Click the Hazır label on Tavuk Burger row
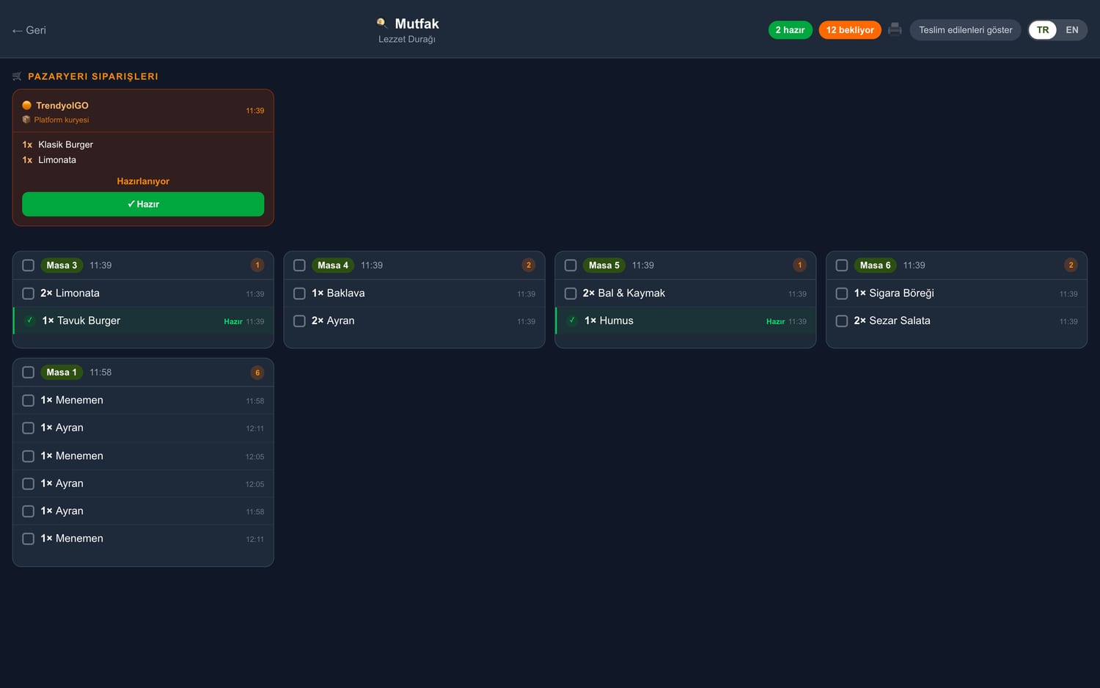The height and width of the screenshot is (688, 1100). tap(233, 321)
